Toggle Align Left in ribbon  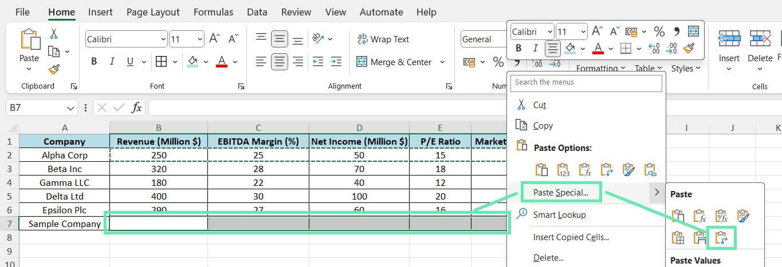point(261,62)
